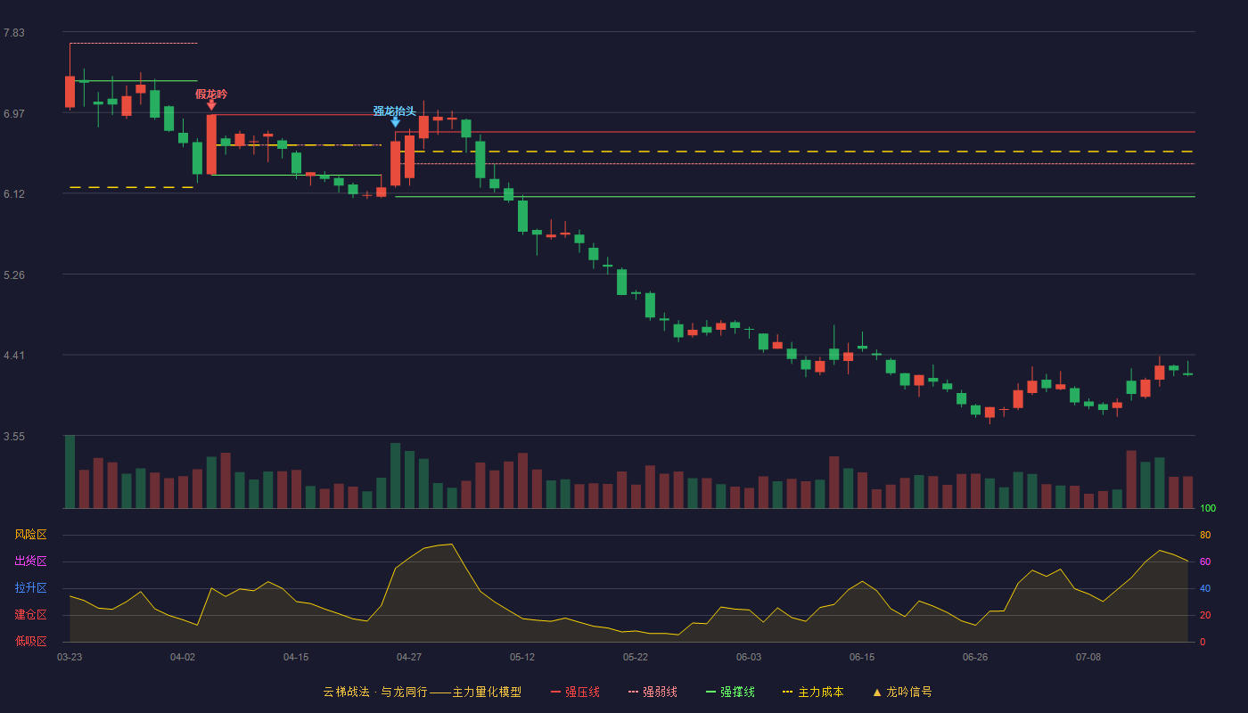Click the 龙吟信号 triangle legend icon
The width and height of the screenshot is (1248, 713).
click(877, 692)
